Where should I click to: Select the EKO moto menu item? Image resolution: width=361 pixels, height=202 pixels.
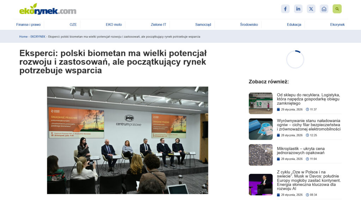114,25
